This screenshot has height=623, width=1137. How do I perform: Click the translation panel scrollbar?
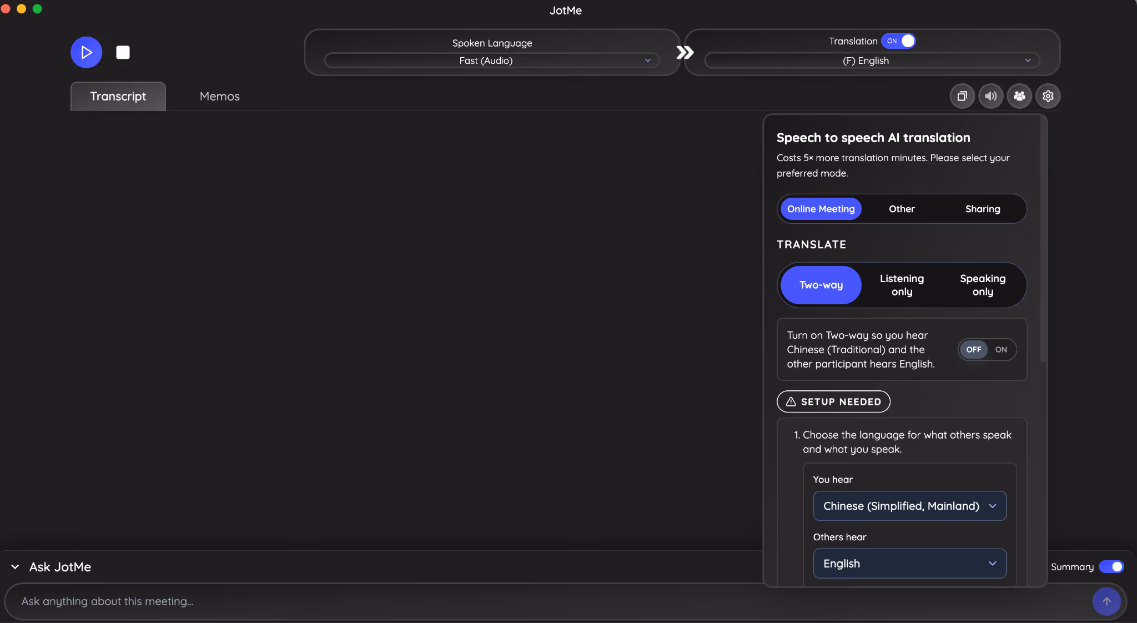[x=1043, y=239]
